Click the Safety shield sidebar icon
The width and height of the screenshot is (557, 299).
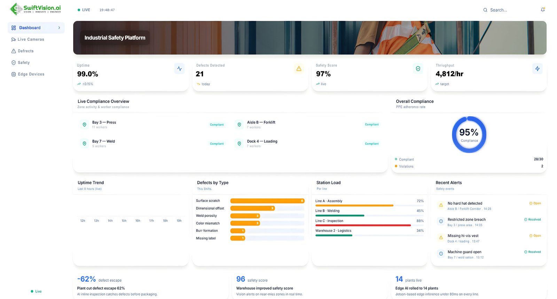(x=14, y=63)
